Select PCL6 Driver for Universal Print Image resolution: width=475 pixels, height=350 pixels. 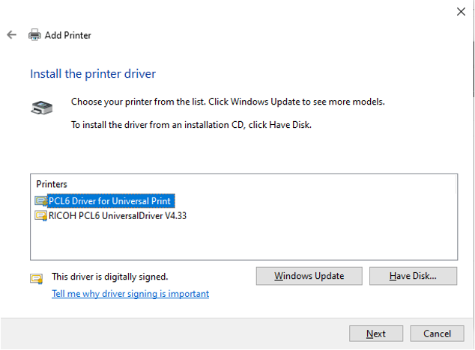coord(109,201)
